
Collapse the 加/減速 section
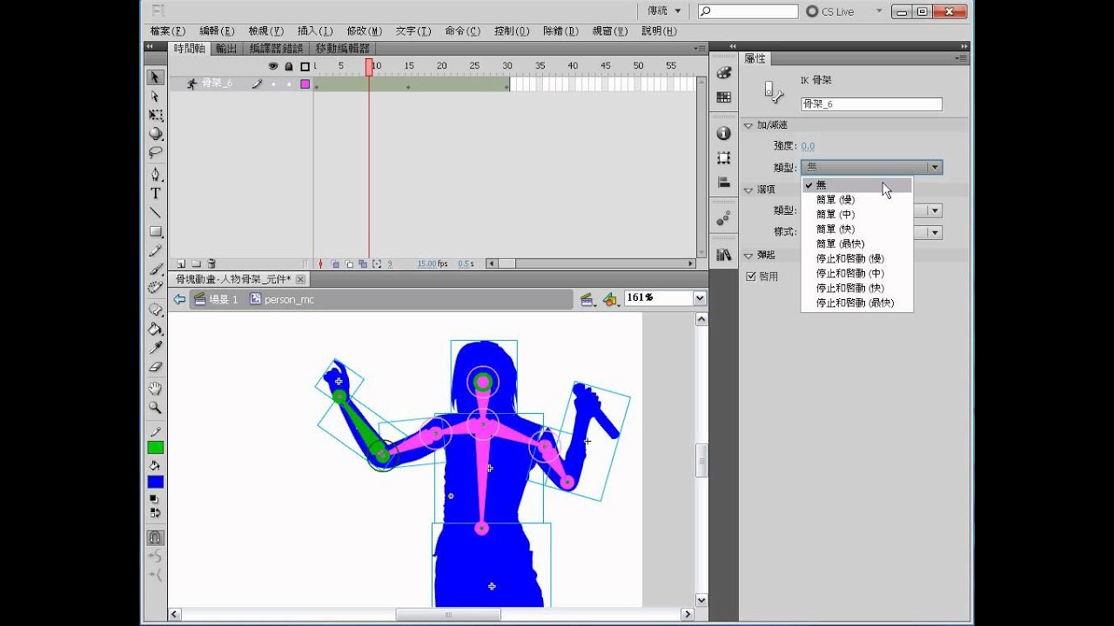tap(748, 125)
